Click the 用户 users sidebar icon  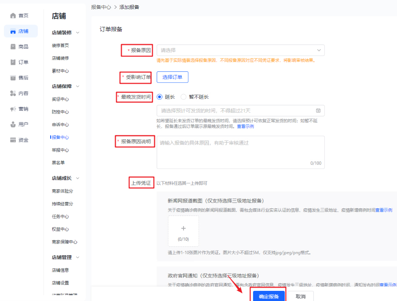[x=17, y=124]
